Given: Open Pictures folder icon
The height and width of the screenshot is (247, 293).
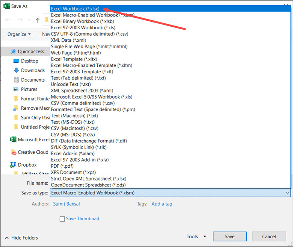Looking at the screenshot, I should pyautogui.click(x=16, y=89).
